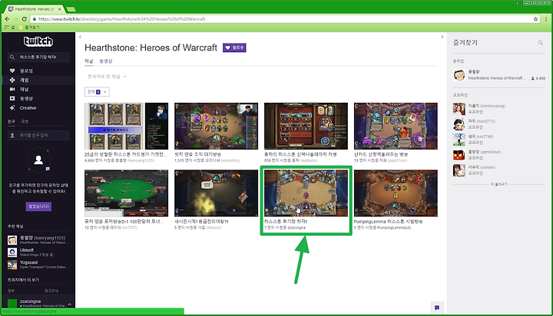
Task: Click the sidebar search input field
Action: (x=38, y=57)
